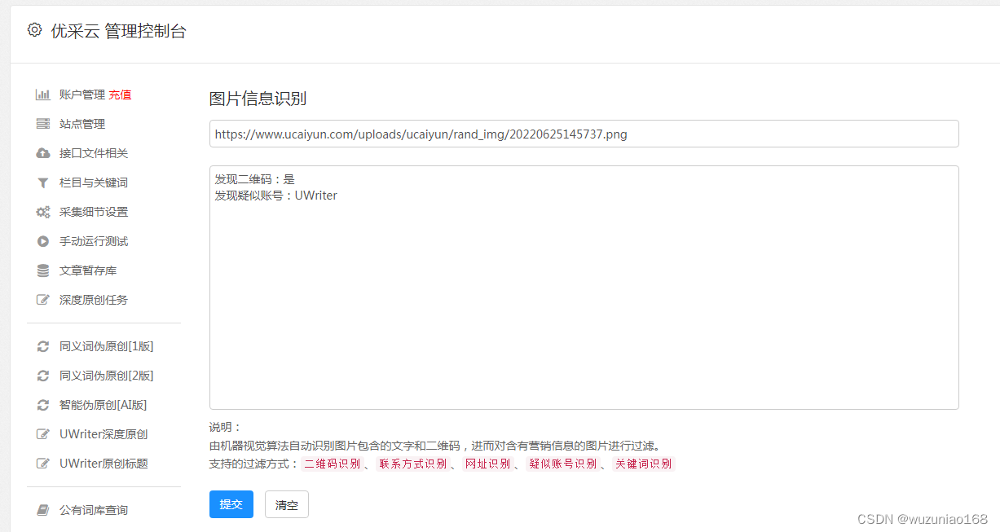Select 智能伪原创[AI版] in the sidebar
This screenshot has width=1000, height=532.
click(x=102, y=404)
